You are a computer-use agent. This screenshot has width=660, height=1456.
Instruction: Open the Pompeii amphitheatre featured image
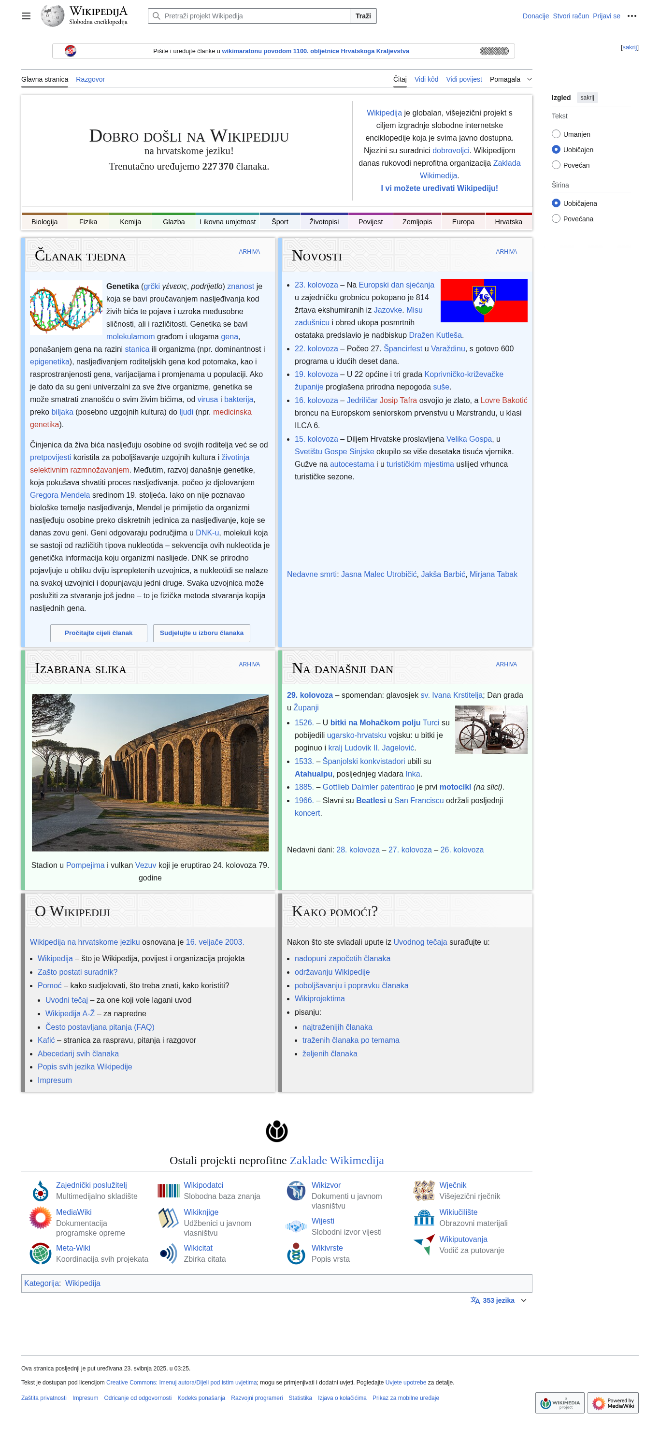(150, 772)
